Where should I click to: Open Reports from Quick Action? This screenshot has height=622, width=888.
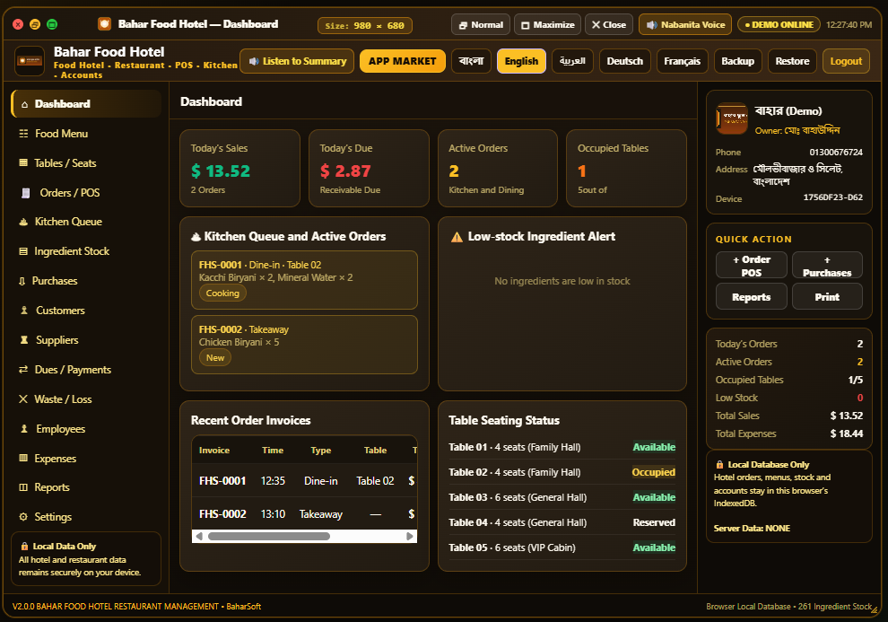pyautogui.click(x=751, y=297)
